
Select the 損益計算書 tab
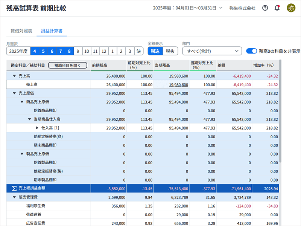coord(52,31)
